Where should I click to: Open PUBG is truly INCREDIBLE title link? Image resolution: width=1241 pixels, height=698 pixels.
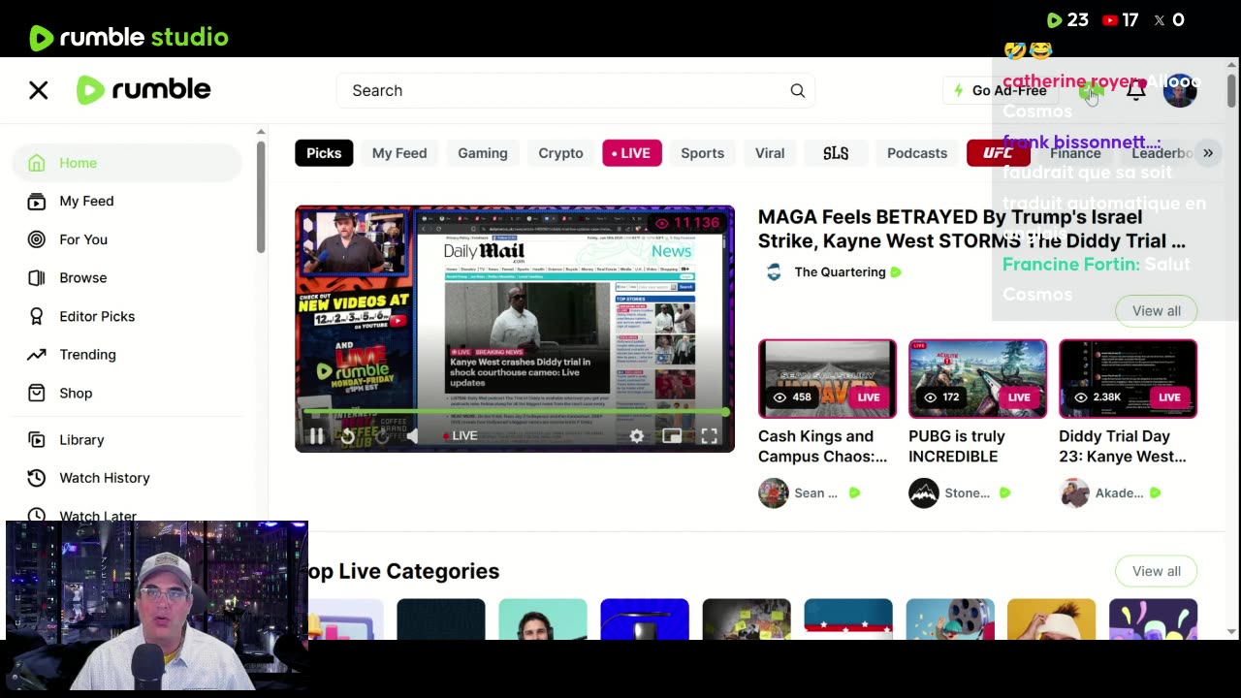[x=957, y=446]
